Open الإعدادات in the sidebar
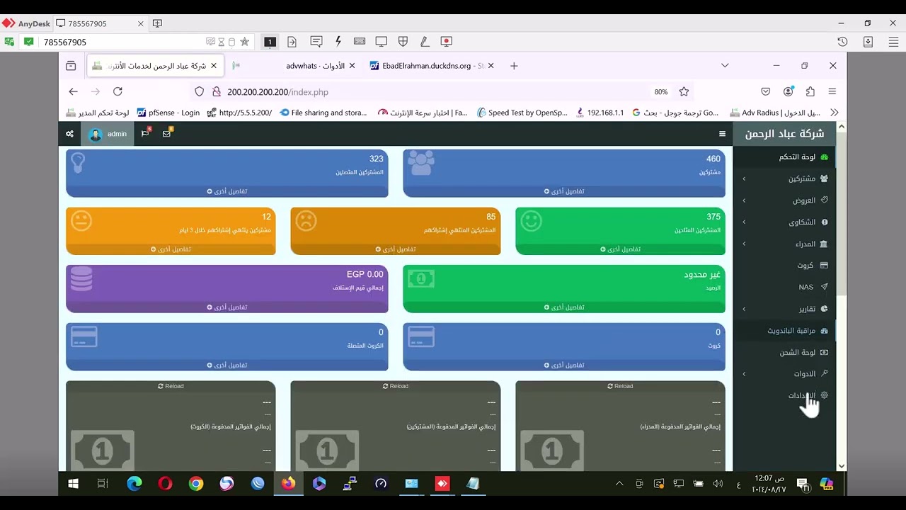 tap(784, 395)
